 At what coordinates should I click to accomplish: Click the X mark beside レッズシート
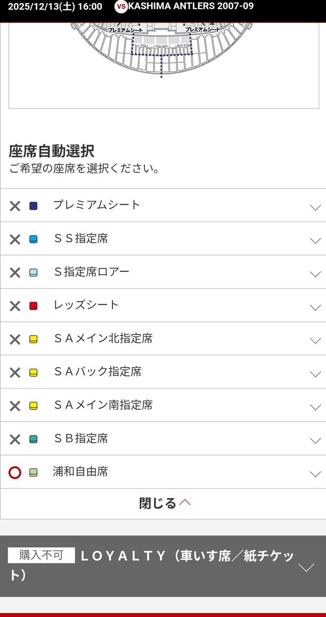click(x=15, y=306)
